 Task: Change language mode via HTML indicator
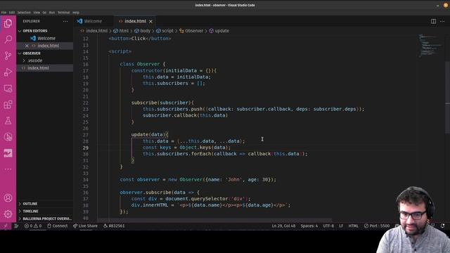coord(353,226)
